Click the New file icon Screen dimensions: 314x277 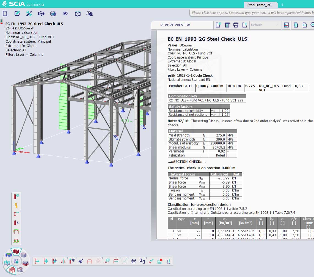point(5,13)
